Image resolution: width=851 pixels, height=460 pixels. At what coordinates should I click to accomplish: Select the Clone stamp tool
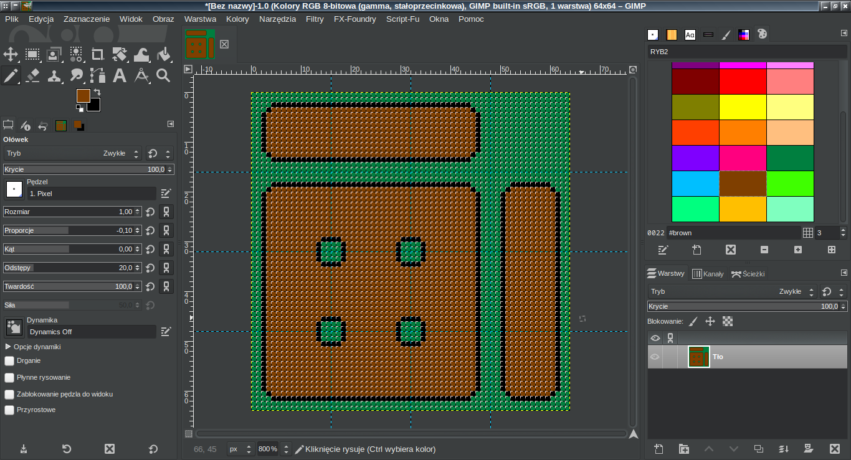[x=54, y=76]
